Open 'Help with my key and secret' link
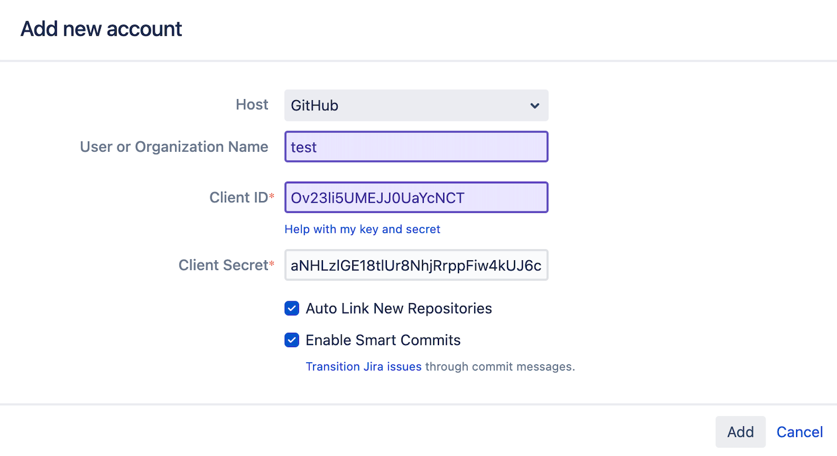This screenshot has width=837, height=456. [x=362, y=229]
